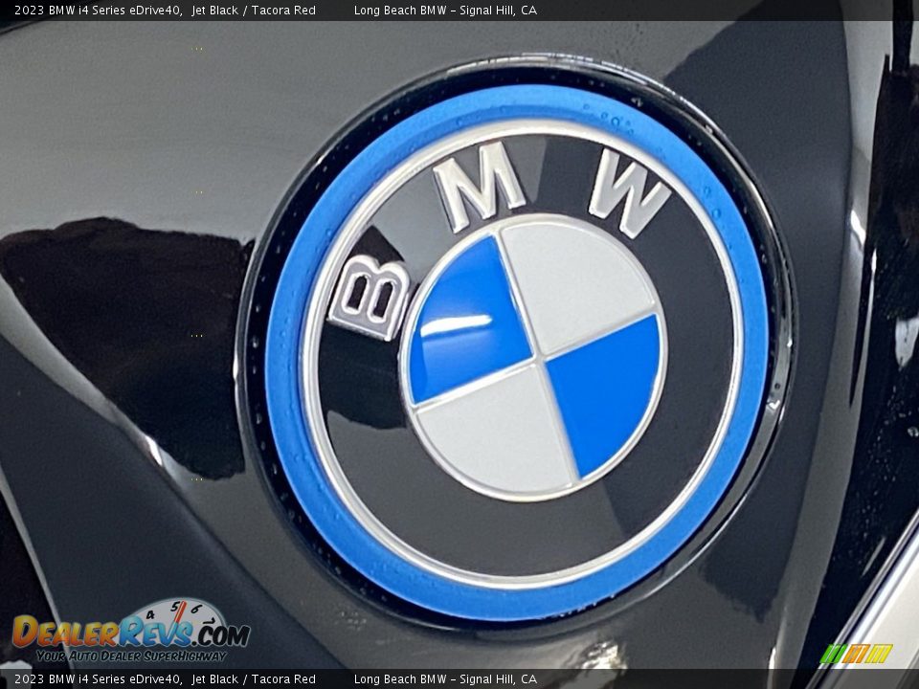919x689 pixels.
Task: Click 'Jet Black / Tacora Red' in top caption
Action: pyautogui.click(x=253, y=11)
